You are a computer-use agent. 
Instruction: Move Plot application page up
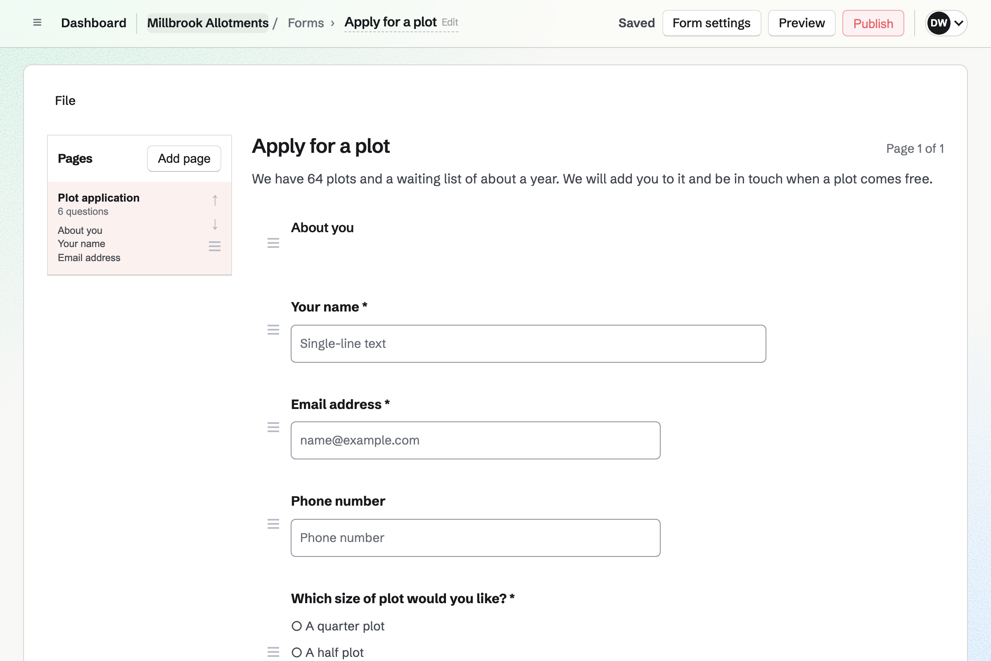tap(215, 200)
